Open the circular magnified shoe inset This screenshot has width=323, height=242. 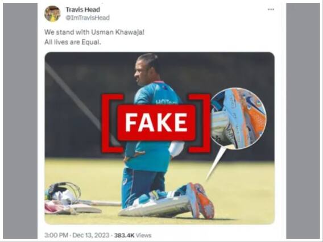[238, 118]
